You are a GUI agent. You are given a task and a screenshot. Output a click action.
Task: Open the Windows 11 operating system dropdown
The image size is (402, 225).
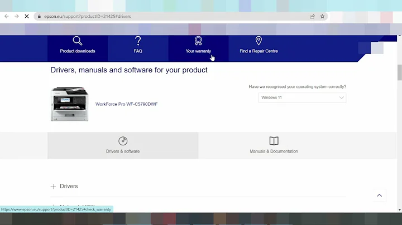pos(302,97)
